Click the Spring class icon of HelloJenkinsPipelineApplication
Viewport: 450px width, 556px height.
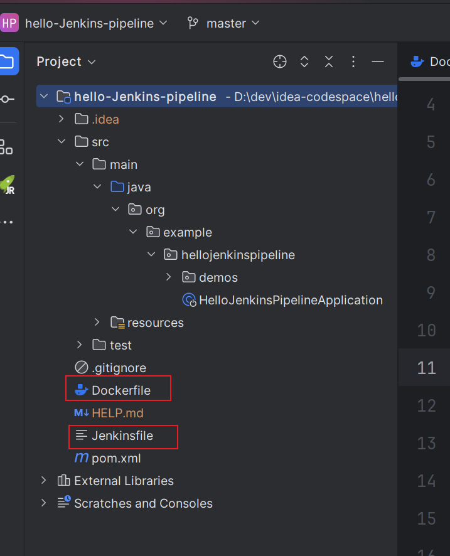pos(189,300)
